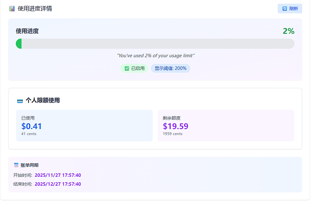Click the 使用进度 label above progress bar
The height and width of the screenshot is (202, 311).
coord(27,31)
